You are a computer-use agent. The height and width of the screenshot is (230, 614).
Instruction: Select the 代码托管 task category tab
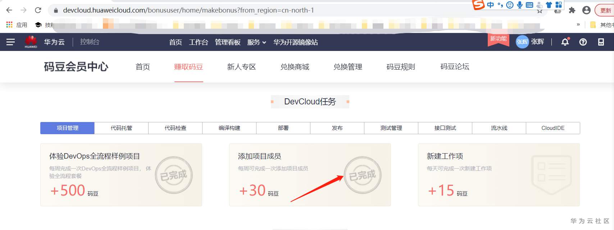[122, 128]
